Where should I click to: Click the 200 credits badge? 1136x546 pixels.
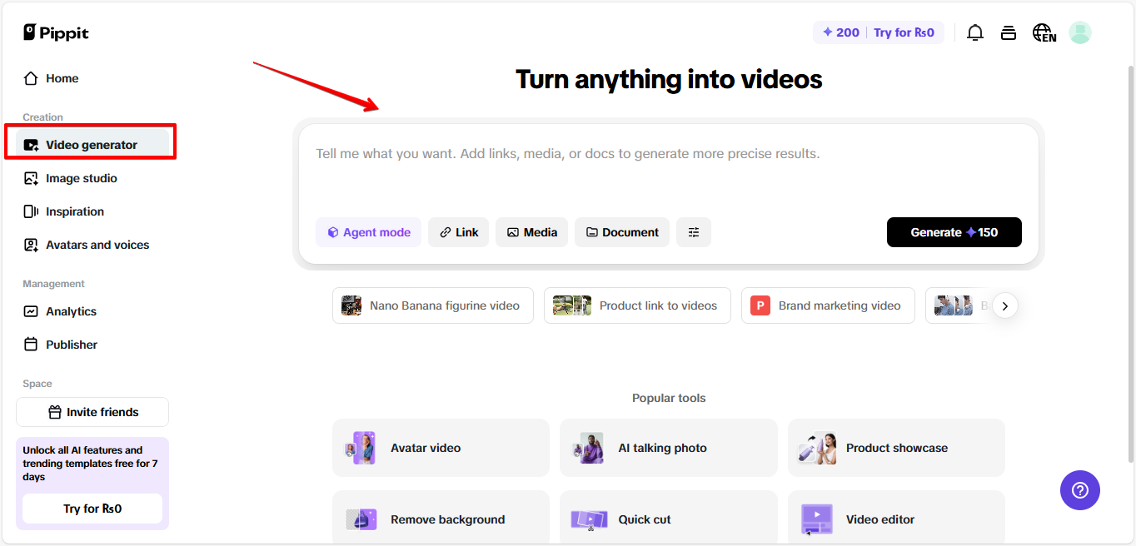coord(840,32)
